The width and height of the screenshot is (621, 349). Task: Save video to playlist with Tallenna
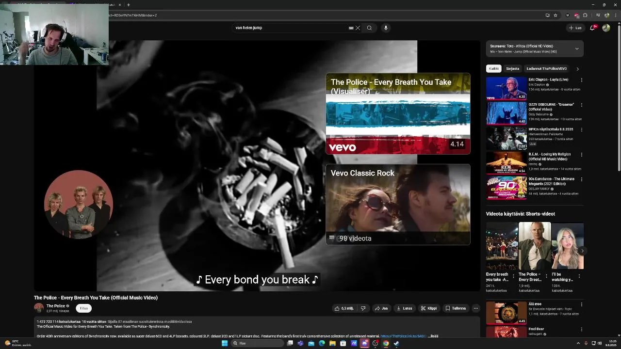click(x=456, y=308)
